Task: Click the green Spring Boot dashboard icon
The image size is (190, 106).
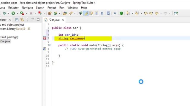Action: [121, 13]
